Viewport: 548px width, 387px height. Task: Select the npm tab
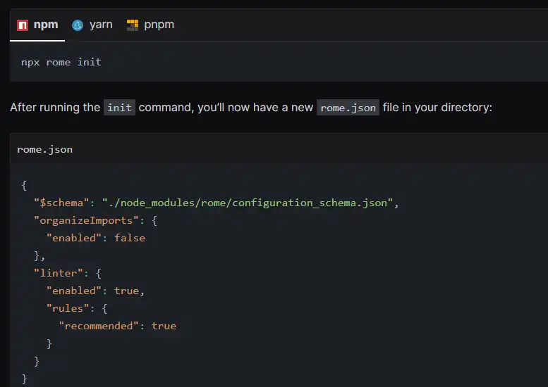(x=37, y=25)
